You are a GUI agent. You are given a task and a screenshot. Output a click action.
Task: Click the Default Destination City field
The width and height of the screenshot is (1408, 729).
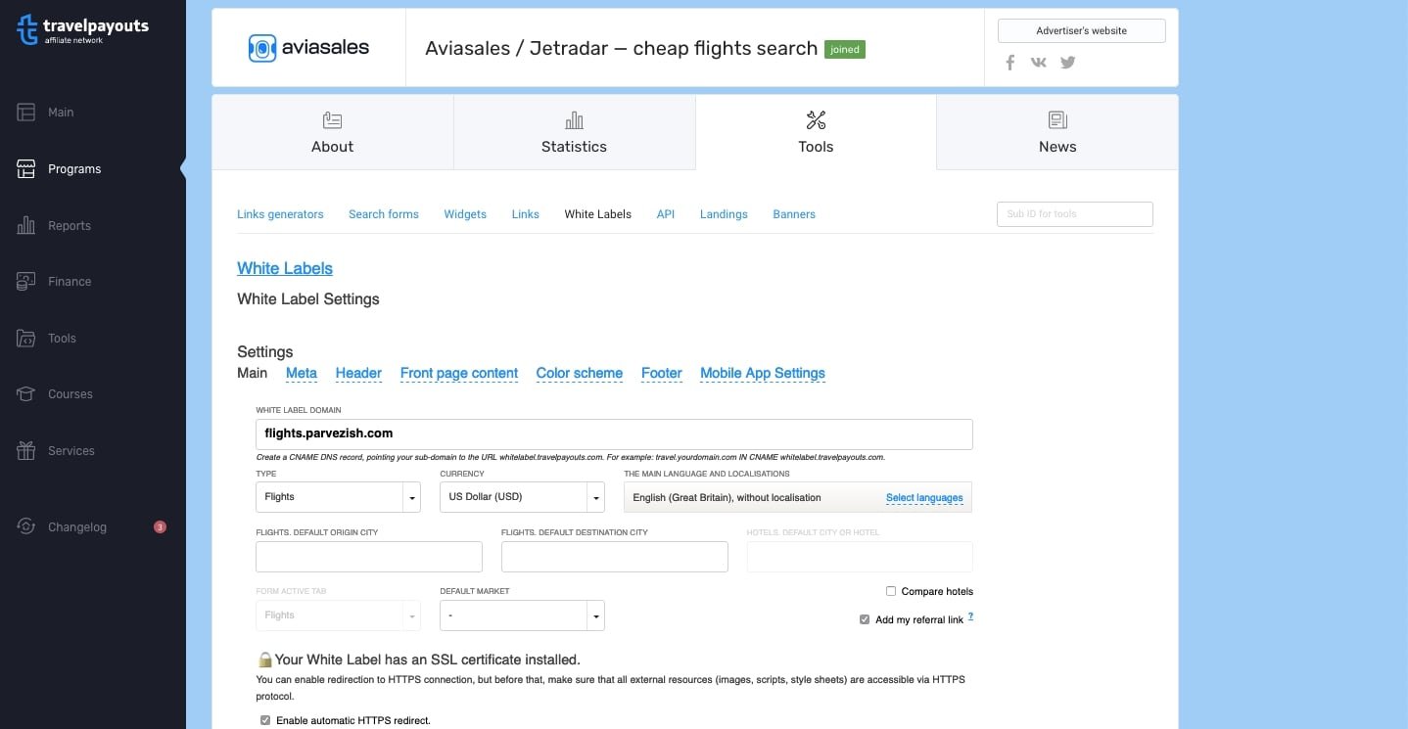(615, 557)
